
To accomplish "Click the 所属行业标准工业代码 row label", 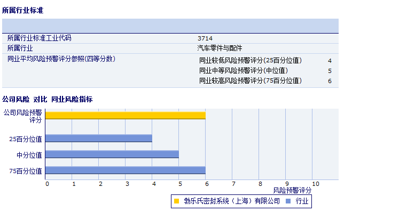I will 39,38.
